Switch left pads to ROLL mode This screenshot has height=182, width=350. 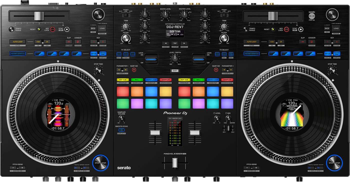pos(137,80)
